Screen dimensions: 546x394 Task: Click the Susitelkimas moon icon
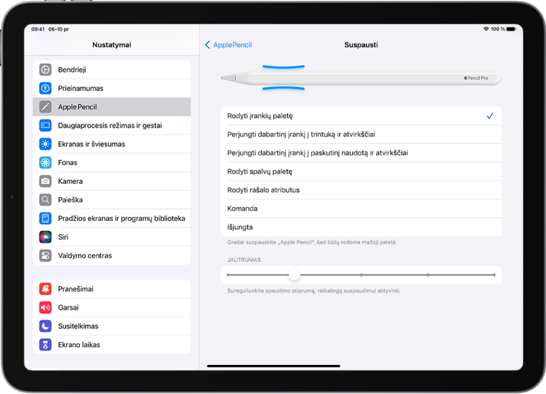pyautogui.click(x=45, y=326)
